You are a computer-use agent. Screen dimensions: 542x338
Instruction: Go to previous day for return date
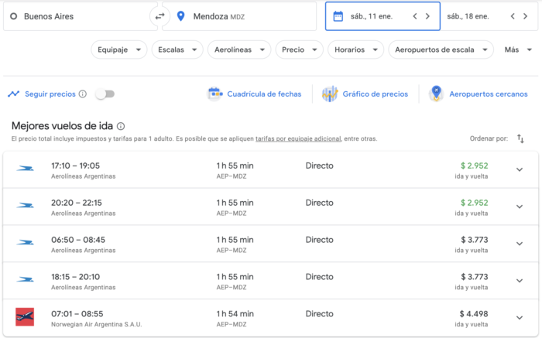pos(513,16)
